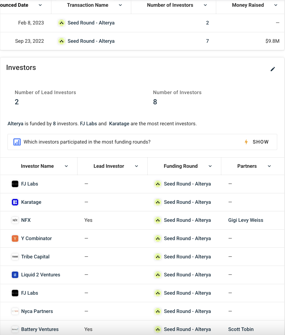Open the Money Raised column dropdown
The width and height of the screenshot is (285, 335).
(x=276, y=5)
